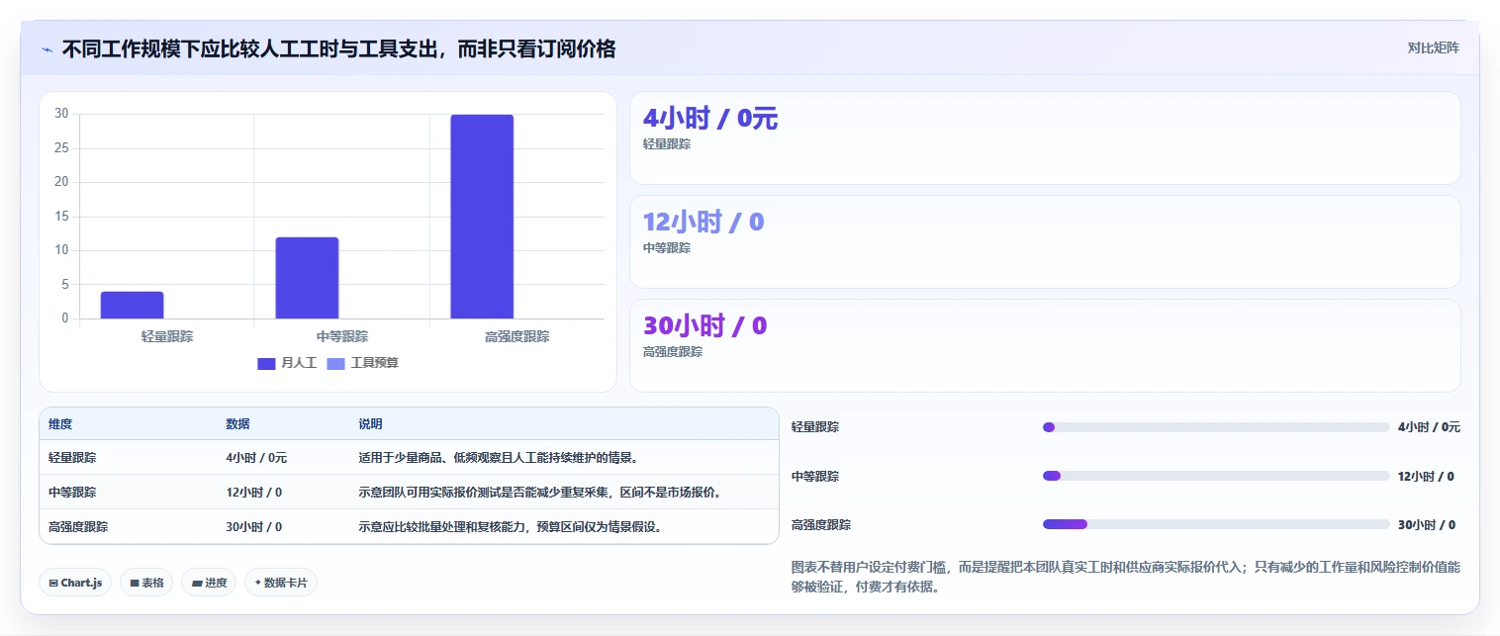Click the tall 高强度跟踪 bar in the chart

coord(482,217)
